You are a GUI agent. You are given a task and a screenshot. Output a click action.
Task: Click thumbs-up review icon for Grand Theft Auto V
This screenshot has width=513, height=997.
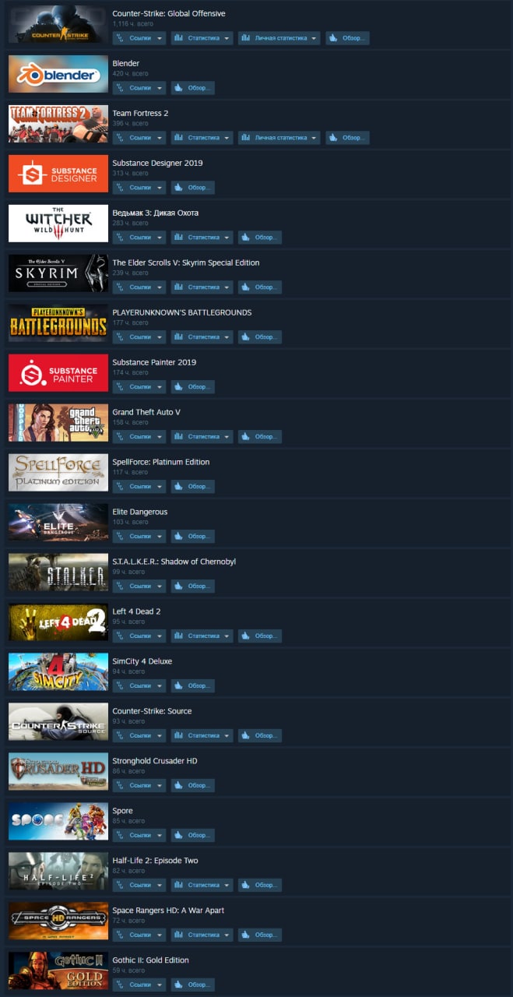245,437
